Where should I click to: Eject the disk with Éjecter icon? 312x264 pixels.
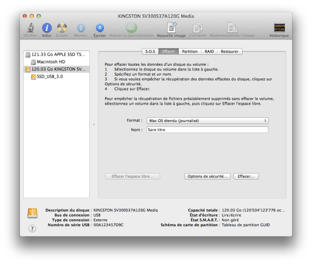[x=100, y=28]
